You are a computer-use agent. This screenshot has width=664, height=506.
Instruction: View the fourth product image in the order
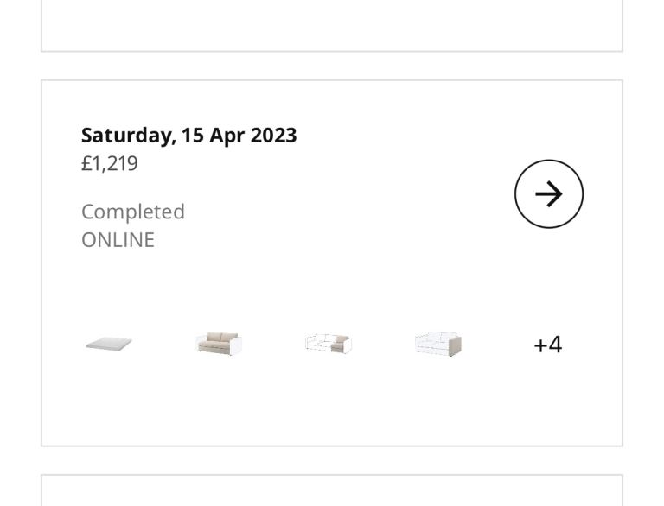[x=438, y=345]
